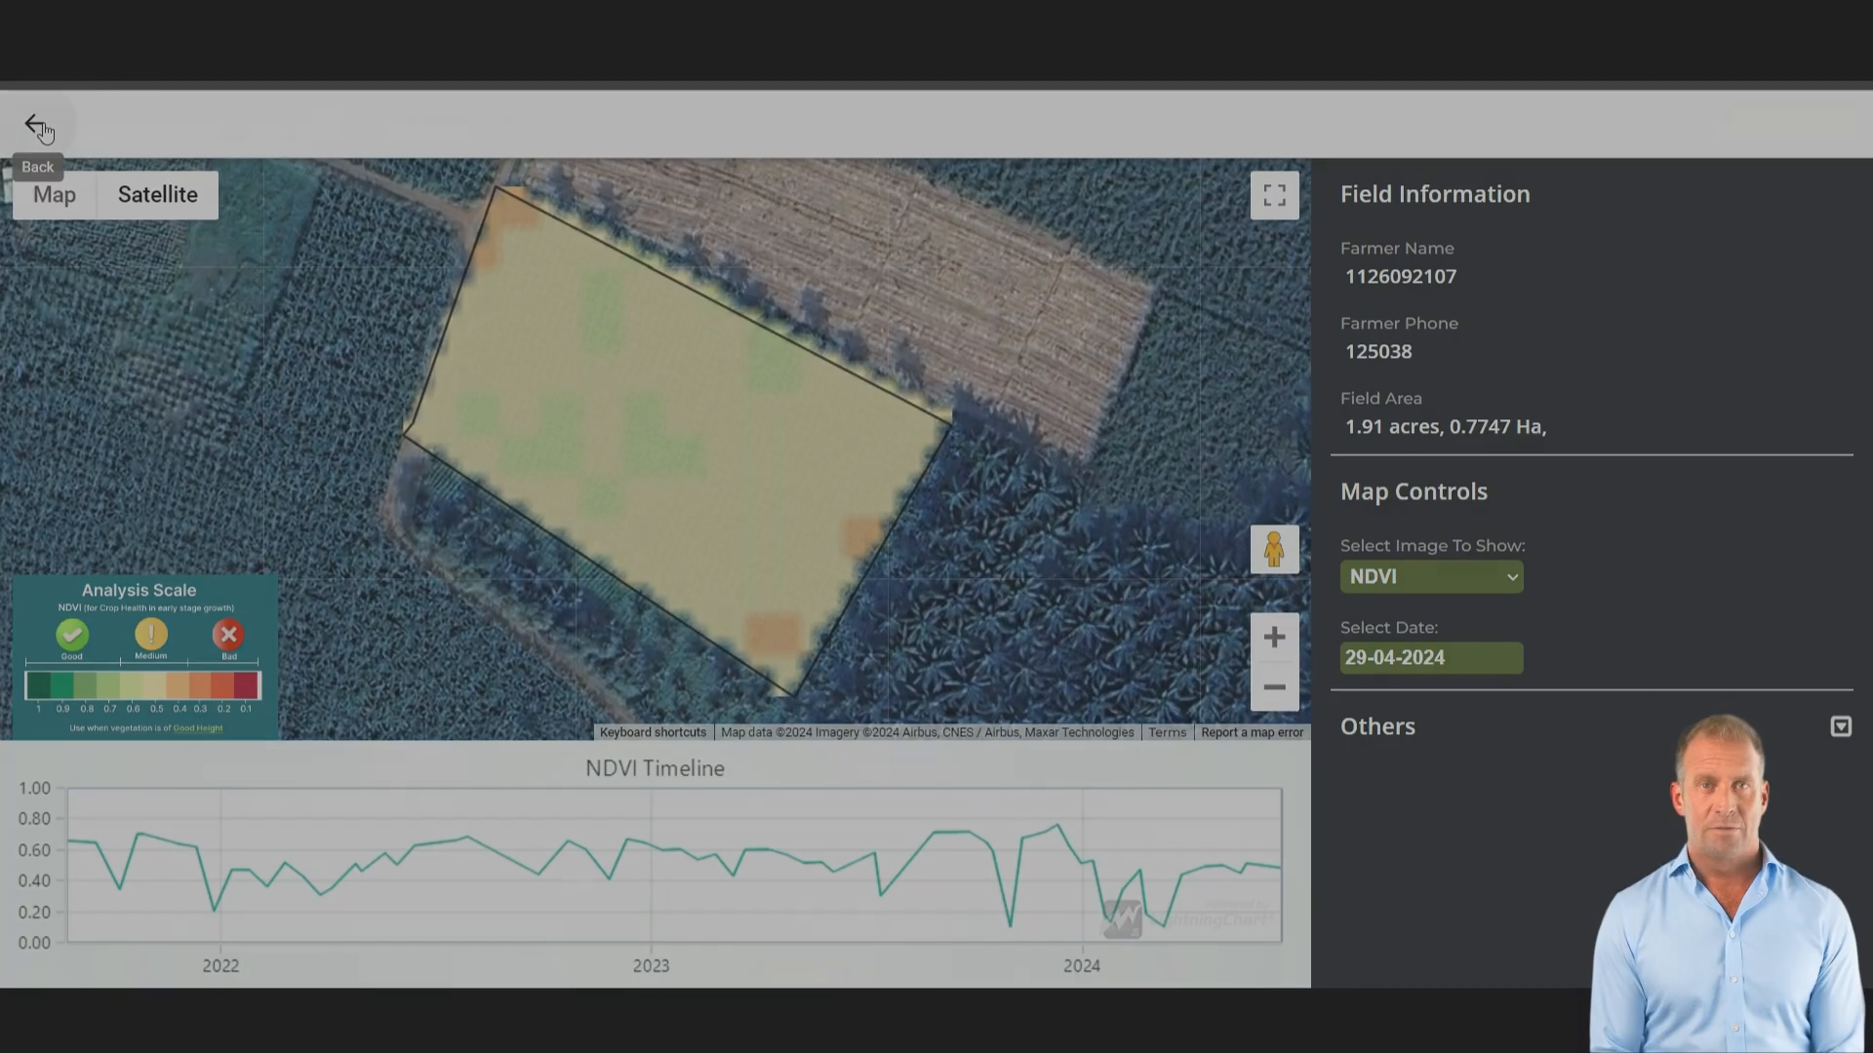Click the Bad red cross icon
This screenshot has width=1873, height=1053.
pos(228,635)
